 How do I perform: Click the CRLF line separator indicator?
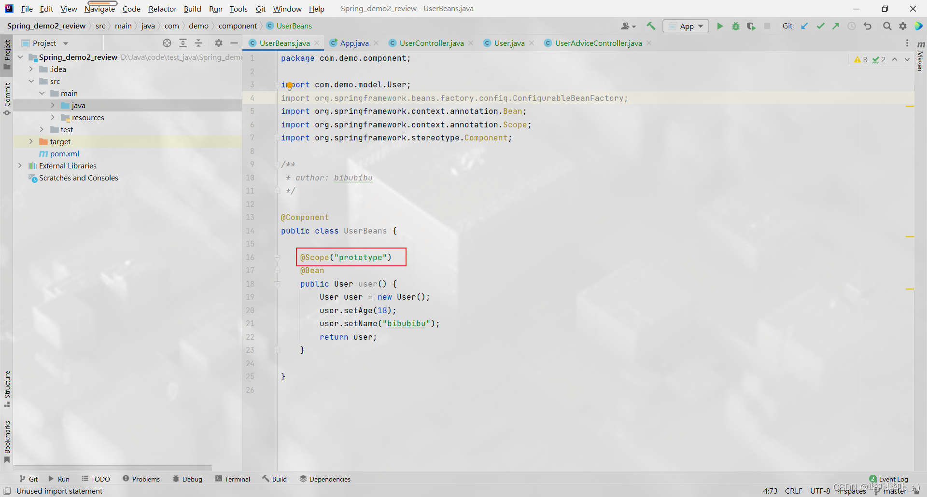pos(793,491)
